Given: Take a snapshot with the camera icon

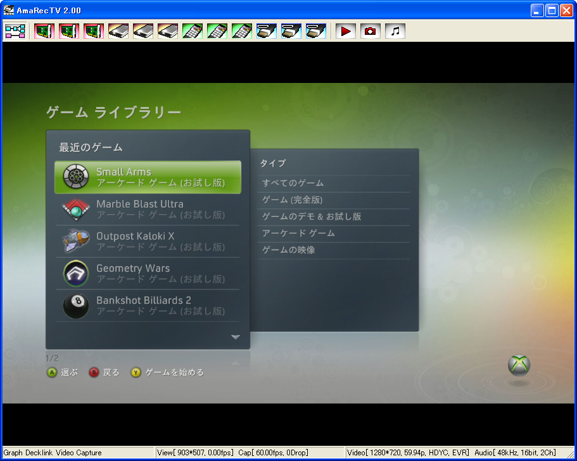Looking at the screenshot, I should point(371,31).
